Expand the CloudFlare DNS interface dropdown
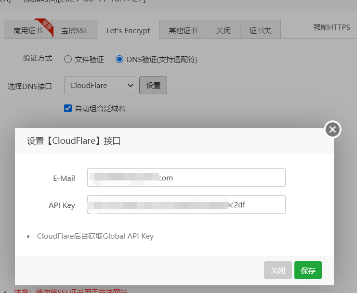357x293 pixels. (100, 86)
